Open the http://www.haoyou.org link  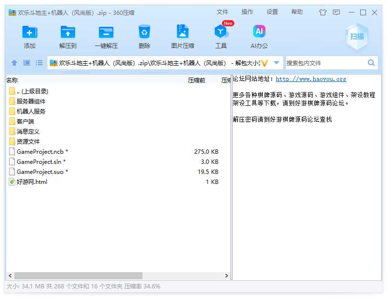[x=311, y=79]
